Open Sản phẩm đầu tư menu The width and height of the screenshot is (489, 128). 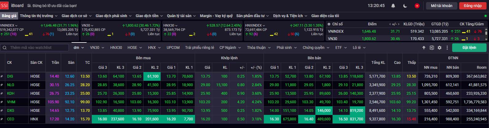pyautogui.click(x=252, y=16)
